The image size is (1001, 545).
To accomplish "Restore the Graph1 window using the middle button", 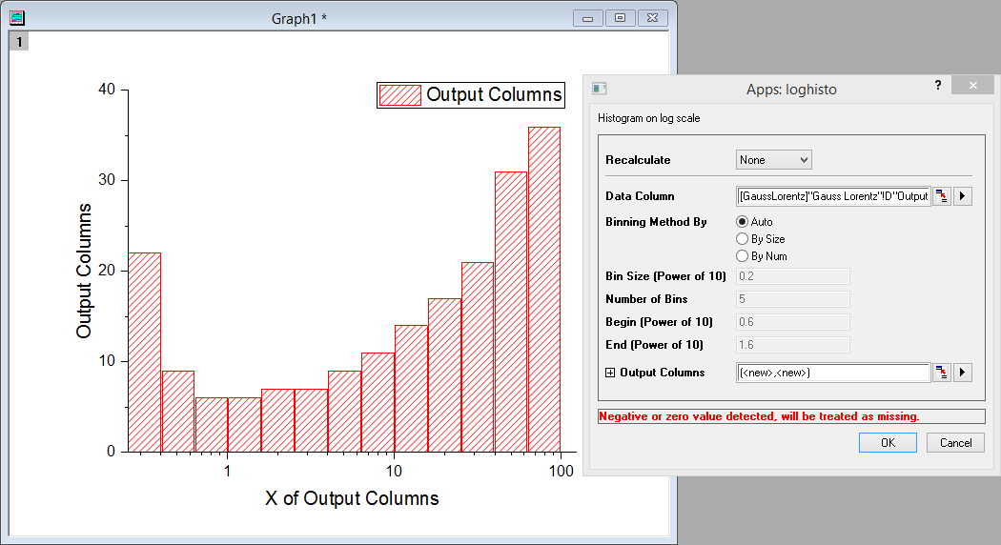I will (x=620, y=18).
